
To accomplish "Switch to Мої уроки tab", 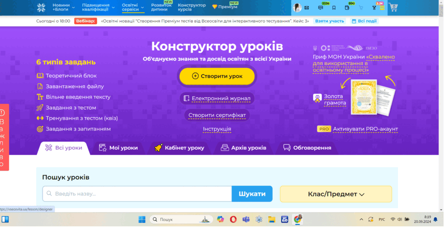I will [118, 148].
